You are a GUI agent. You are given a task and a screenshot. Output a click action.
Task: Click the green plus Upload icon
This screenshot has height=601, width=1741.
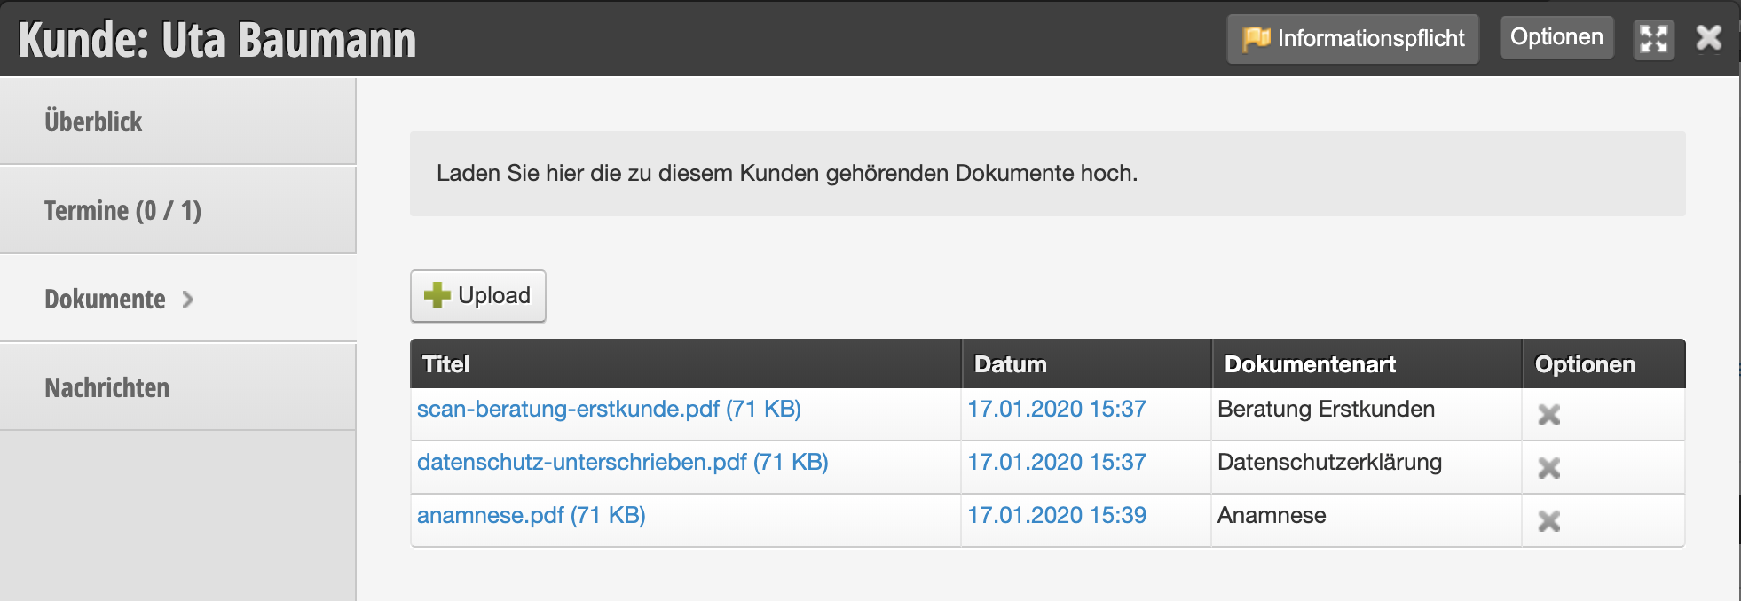click(437, 296)
